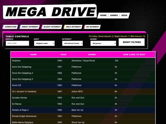Open the Sort dropdown showing Original order
This screenshot has width=166, height=124.
coord(44,43)
